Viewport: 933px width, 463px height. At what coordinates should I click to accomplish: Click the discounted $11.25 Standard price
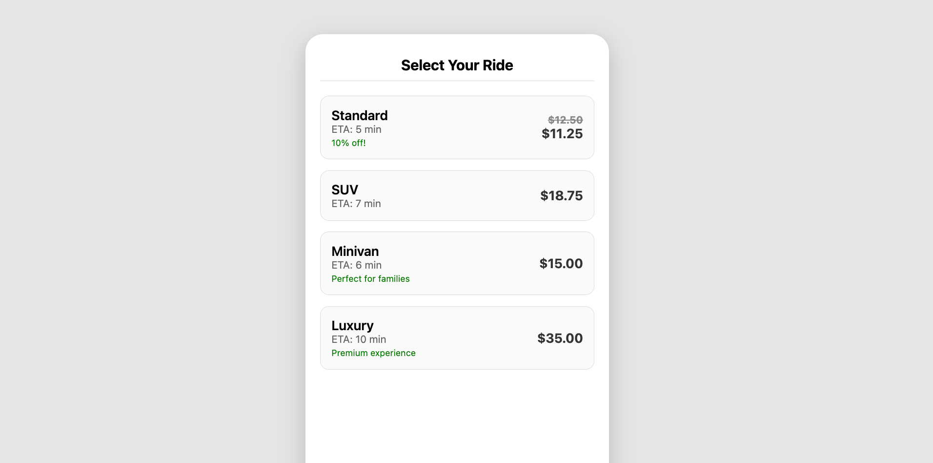[562, 134]
